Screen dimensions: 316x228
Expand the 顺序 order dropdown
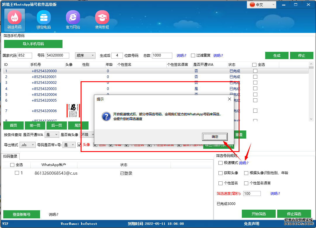(85, 55)
